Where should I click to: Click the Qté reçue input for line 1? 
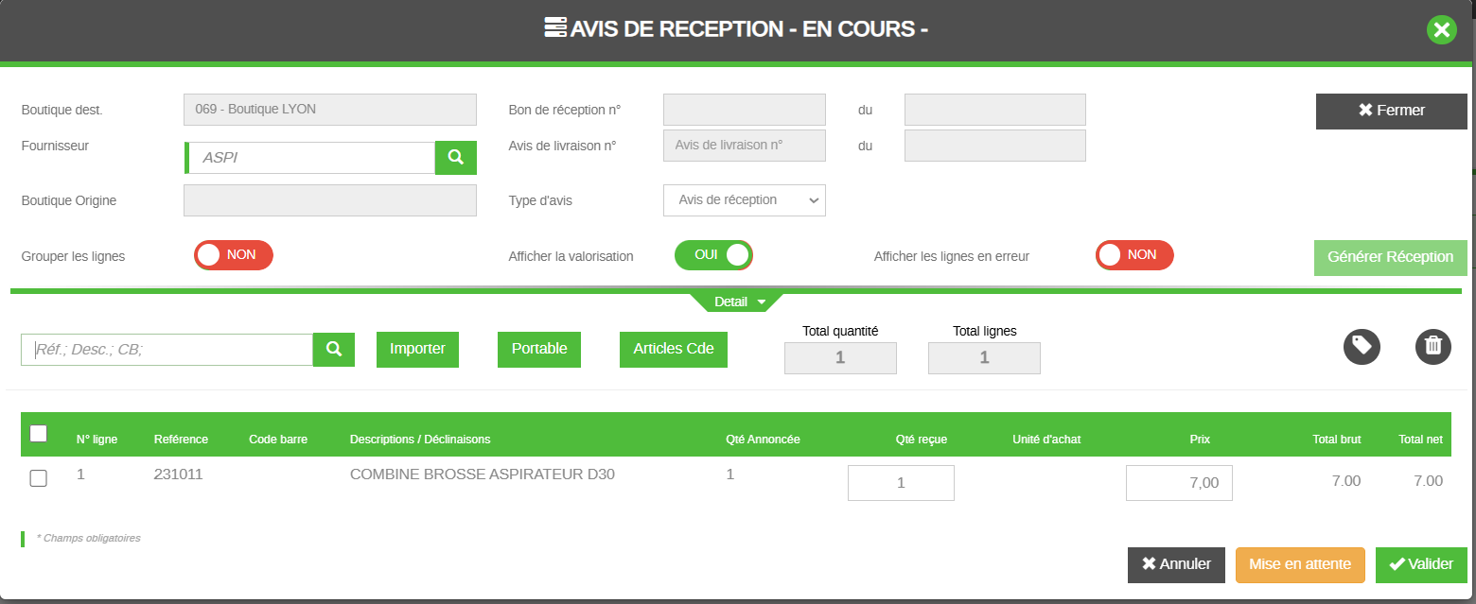901,483
